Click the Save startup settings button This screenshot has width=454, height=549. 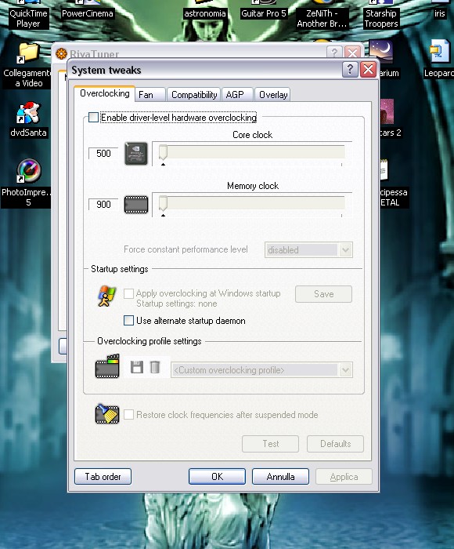(x=323, y=294)
